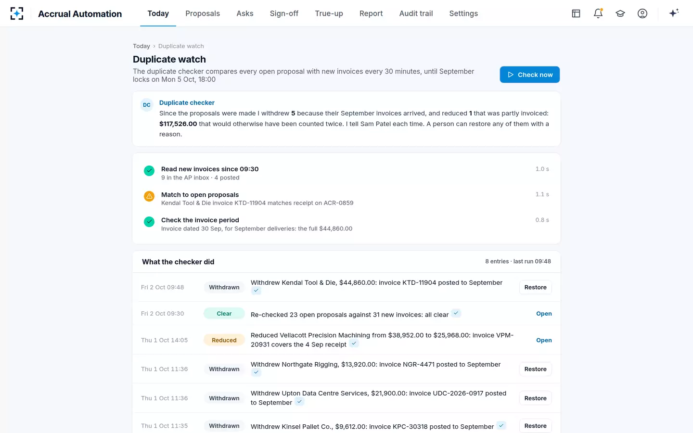Screen dimensions: 693x433
Task: Click the Check now button
Action: tap(530, 75)
